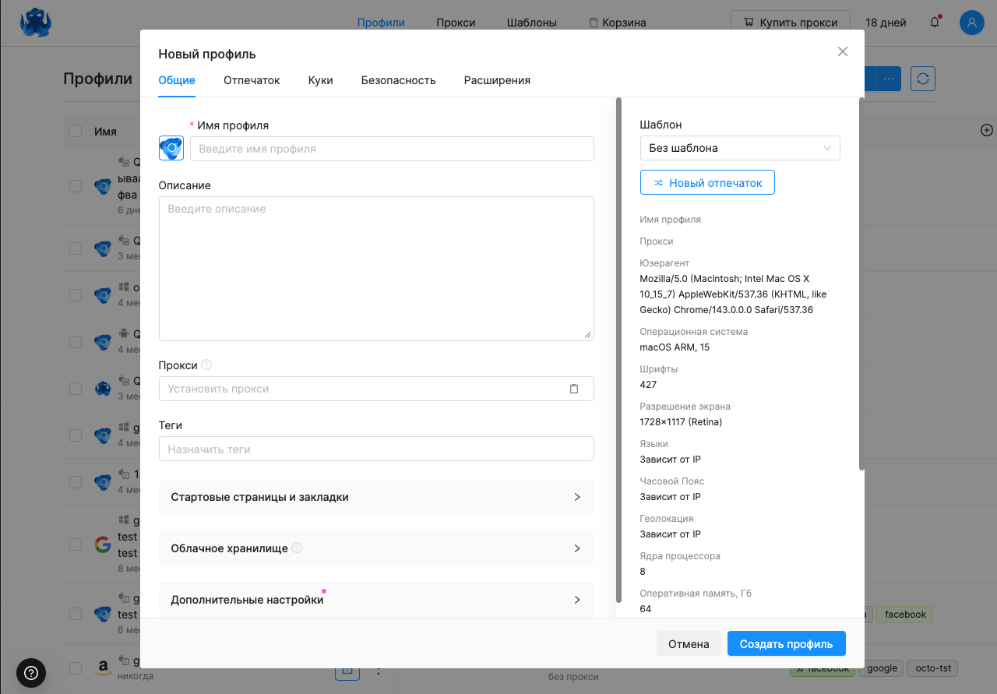Click the paste proxy clipboard icon
Viewport: 997px width, 694px height.
point(574,389)
